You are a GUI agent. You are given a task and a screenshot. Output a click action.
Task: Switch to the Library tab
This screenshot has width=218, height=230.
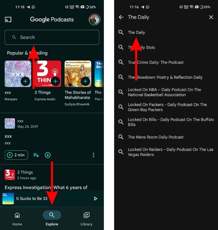(86, 219)
